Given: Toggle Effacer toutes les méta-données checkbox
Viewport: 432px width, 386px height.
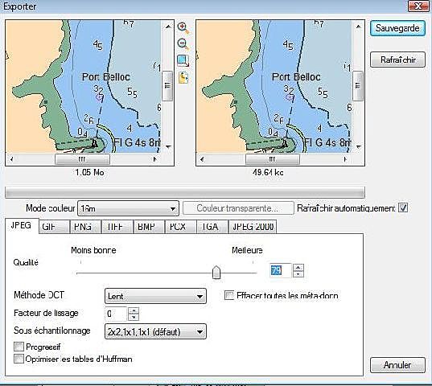Looking at the screenshot, I should [x=229, y=295].
